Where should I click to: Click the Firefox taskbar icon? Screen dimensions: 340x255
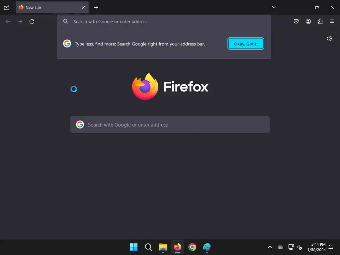tap(178, 247)
